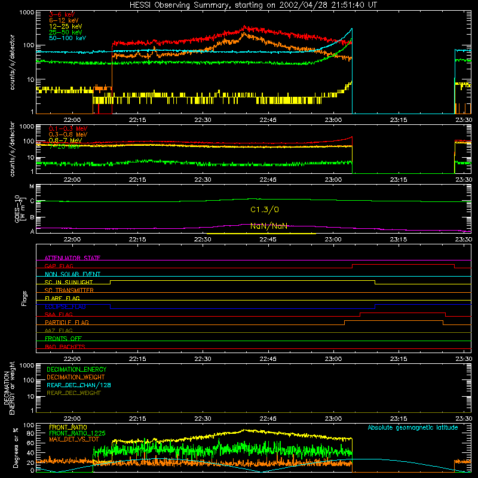Select the NON_SOLAR_EVENT flag label
The image size is (478, 478).
click(72, 274)
